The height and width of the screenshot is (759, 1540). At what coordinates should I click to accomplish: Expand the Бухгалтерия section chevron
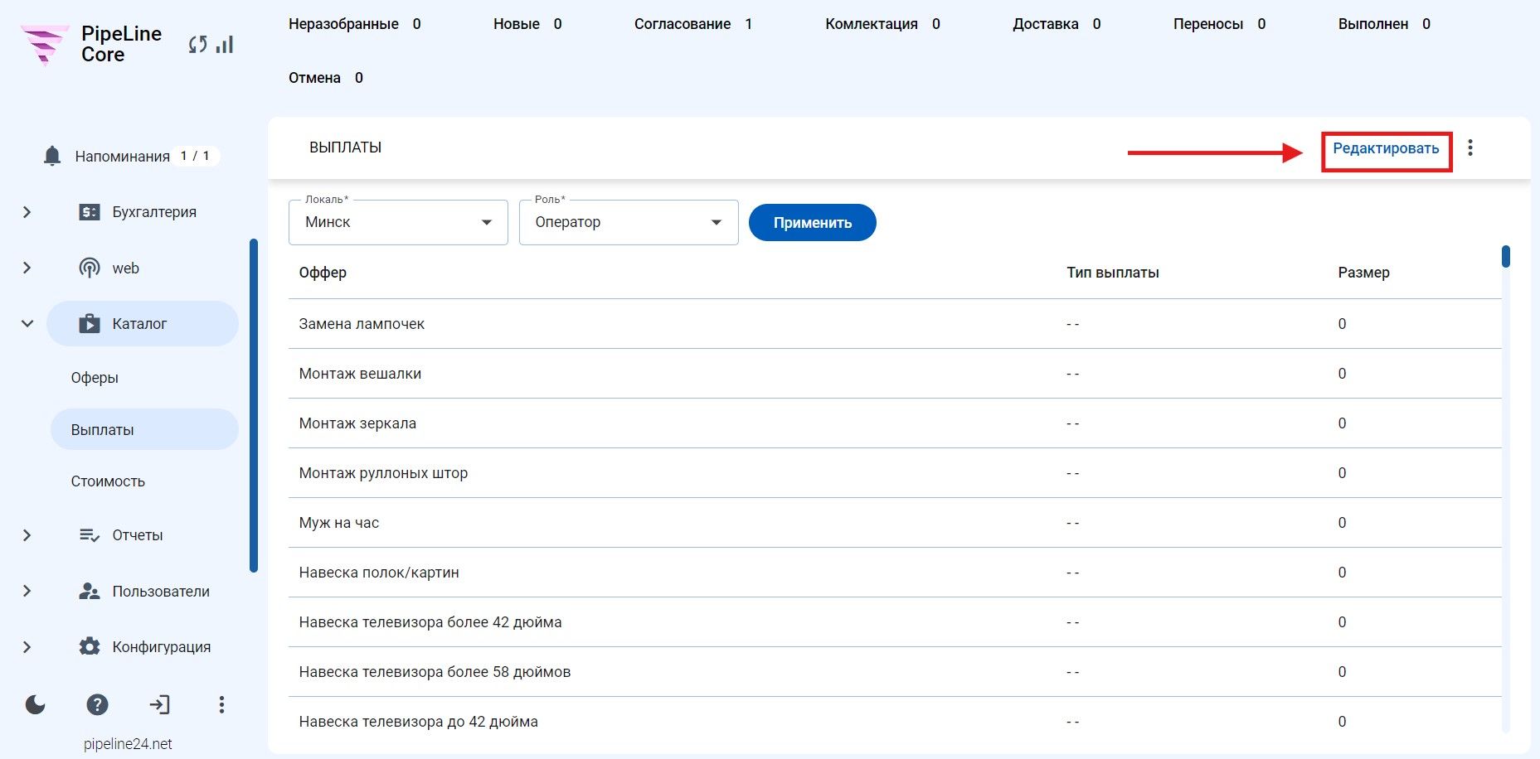click(27, 212)
